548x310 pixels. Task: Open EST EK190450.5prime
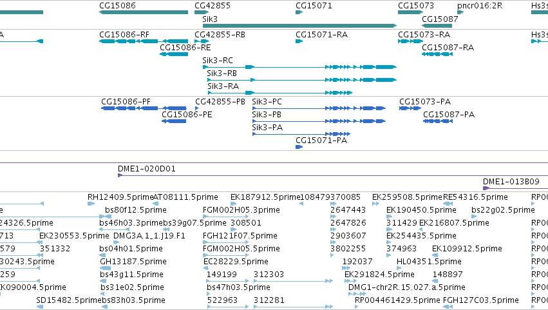tap(421, 210)
